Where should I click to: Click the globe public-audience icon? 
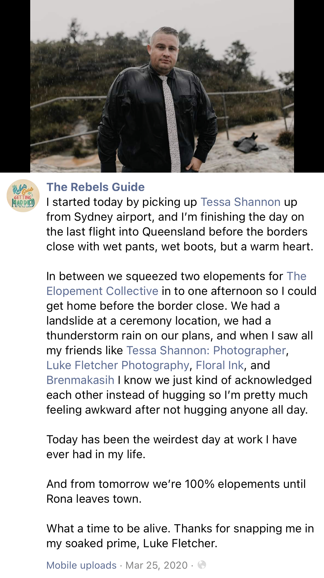tap(202, 565)
